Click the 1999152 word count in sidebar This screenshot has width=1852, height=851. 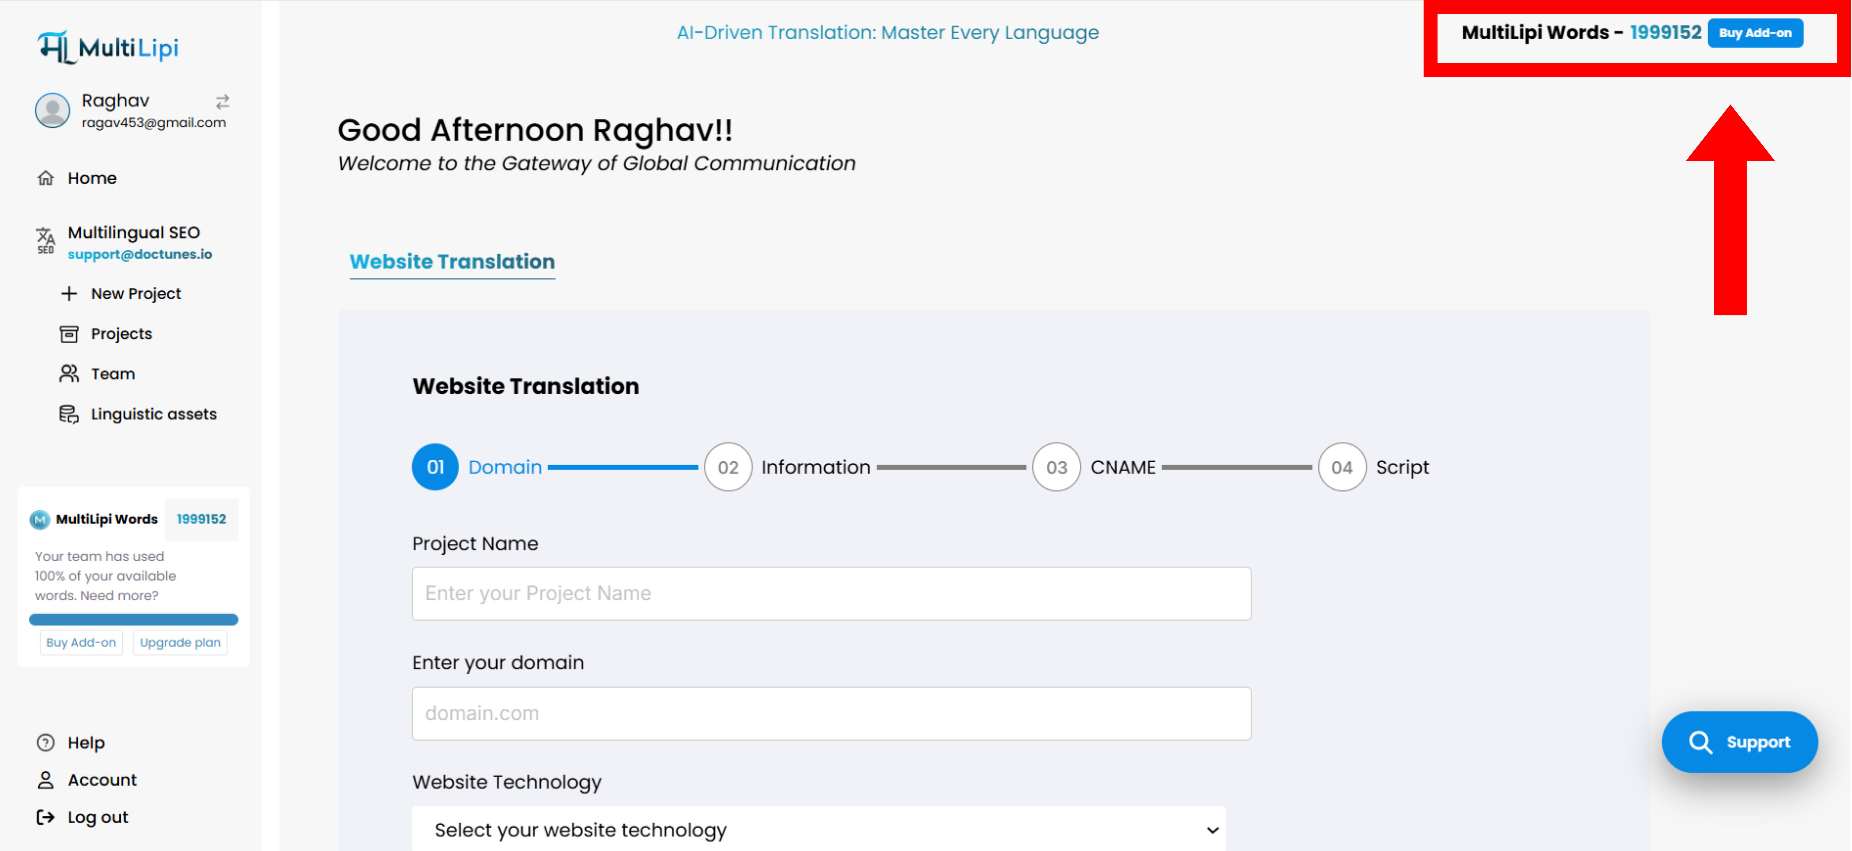pos(201,519)
